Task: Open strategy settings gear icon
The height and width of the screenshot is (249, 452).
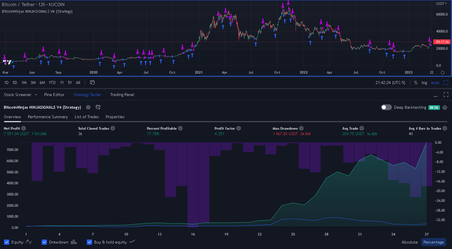Action: pos(88,107)
